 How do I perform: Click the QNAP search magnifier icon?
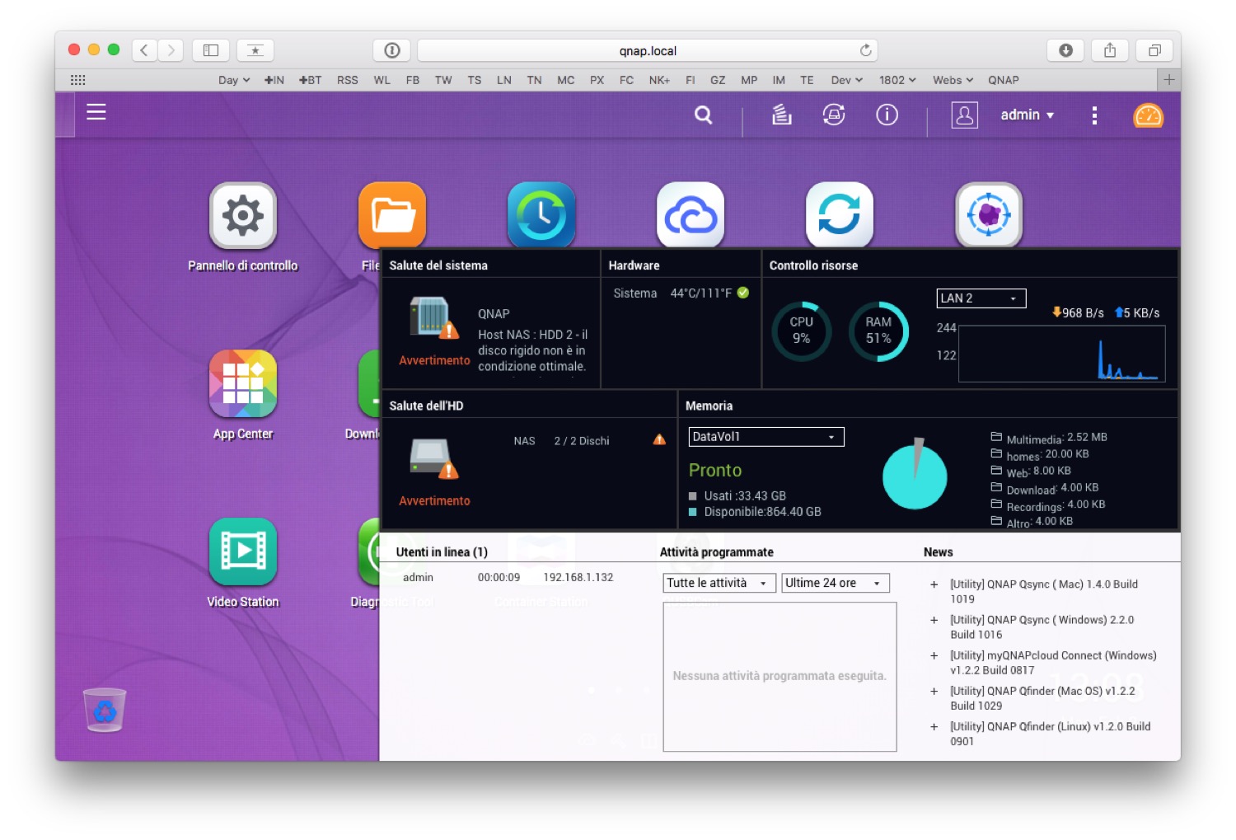tap(703, 115)
